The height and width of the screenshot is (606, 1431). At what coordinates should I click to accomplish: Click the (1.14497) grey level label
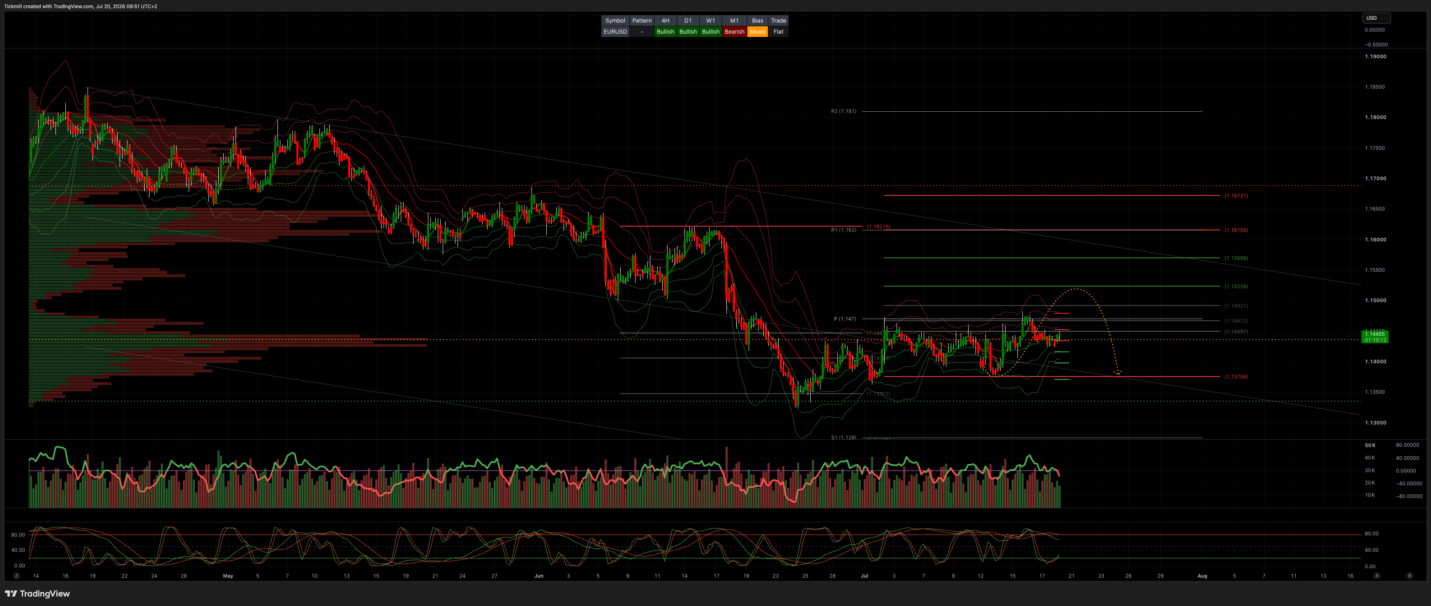click(1236, 332)
